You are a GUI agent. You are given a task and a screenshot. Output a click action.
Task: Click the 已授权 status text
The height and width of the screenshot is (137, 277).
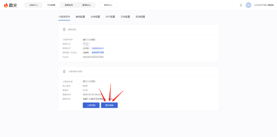coord(86,52)
